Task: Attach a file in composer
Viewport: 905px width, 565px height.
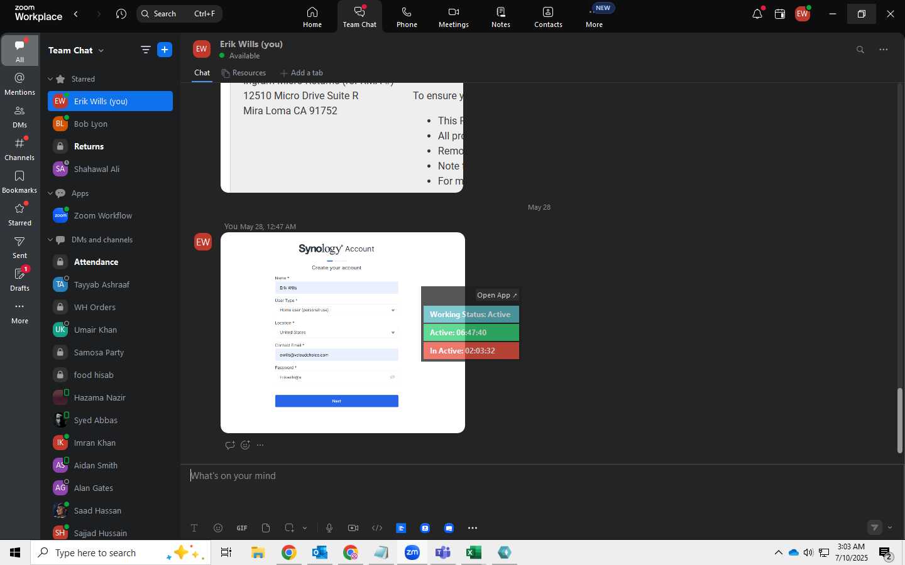Action: 266,528
